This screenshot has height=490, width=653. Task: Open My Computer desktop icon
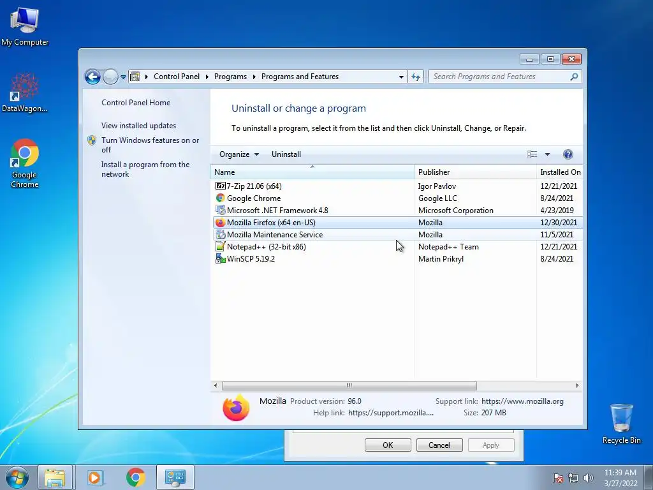(x=25, y=27)
